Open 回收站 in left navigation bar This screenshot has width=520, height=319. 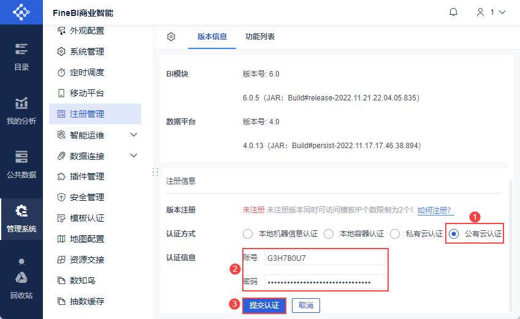pyautogui.click(x=21, y=285)
